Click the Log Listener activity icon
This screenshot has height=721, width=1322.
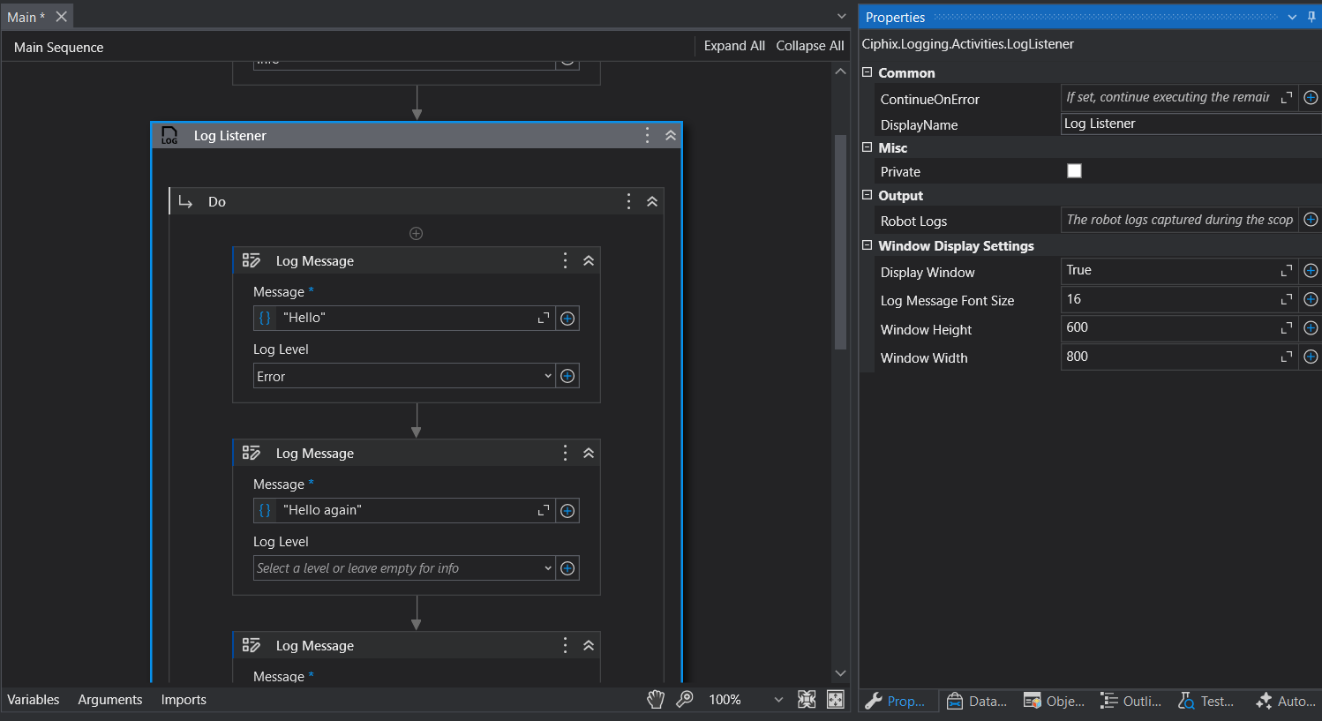[x=169, y=135]
